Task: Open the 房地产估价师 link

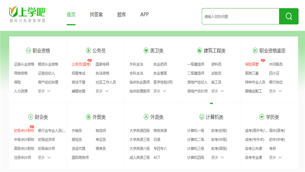Action: 197,91
